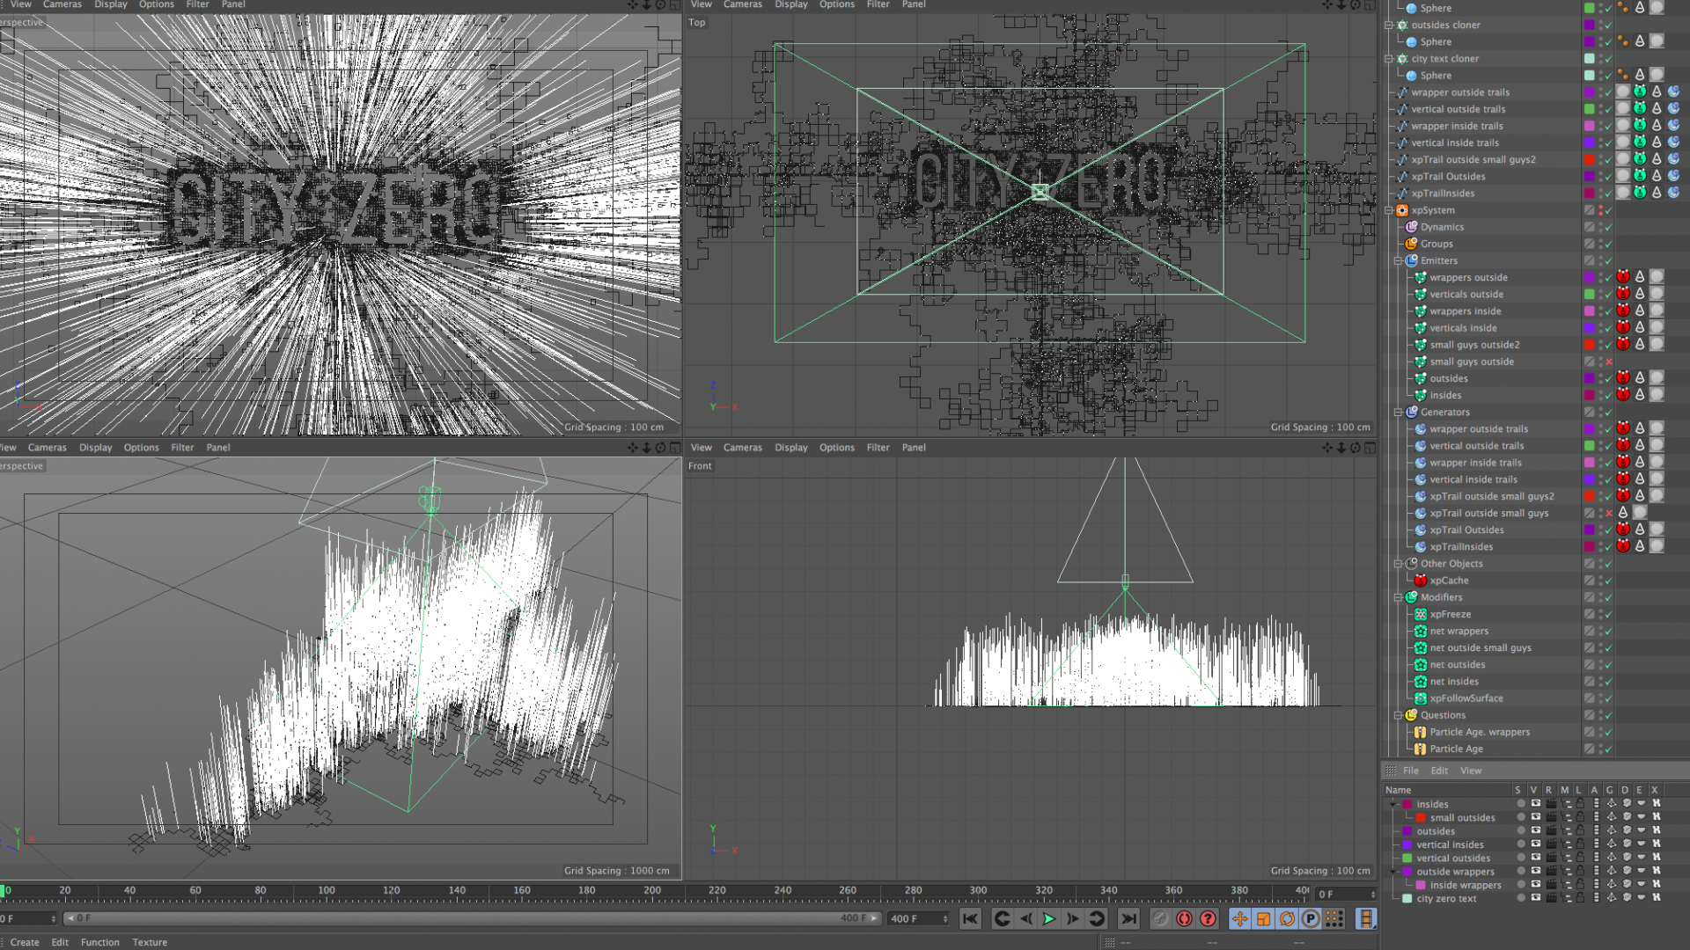Collapse the xpSystem tree node
This screenshot has width=1690, height=950.
click(x=1389, y=210)
